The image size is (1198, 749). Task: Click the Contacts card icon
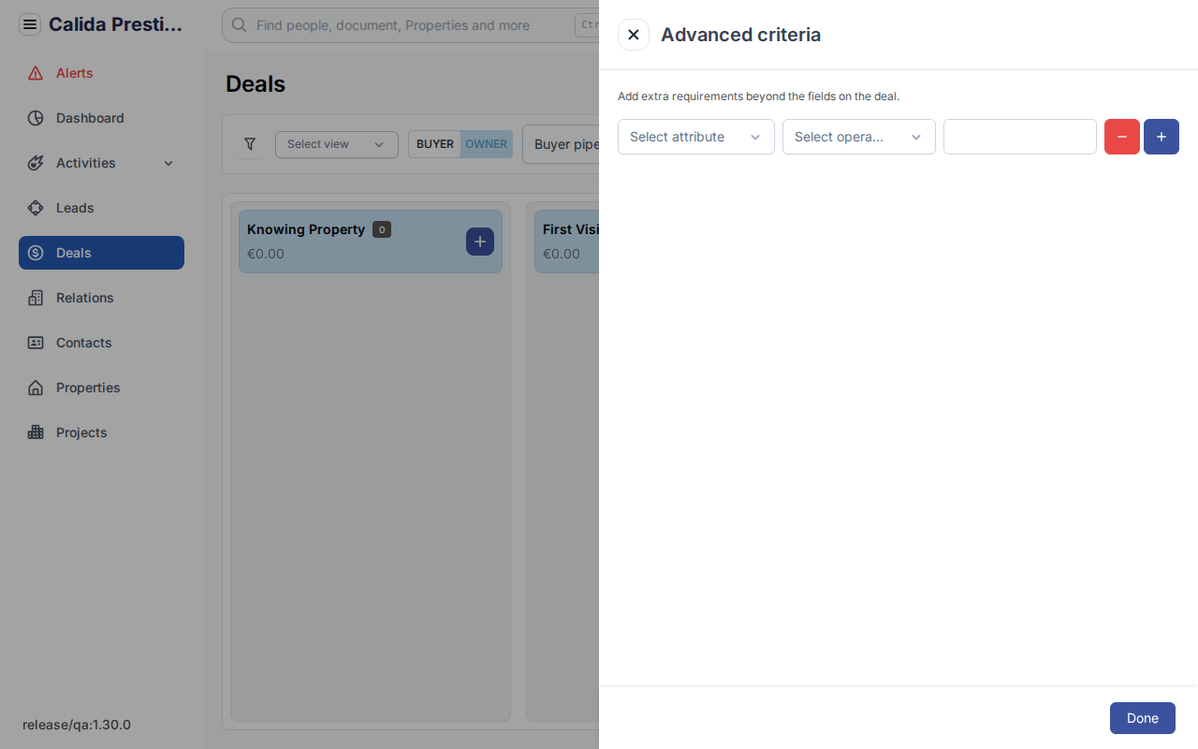pyautogui.click(x=36, y=343)
